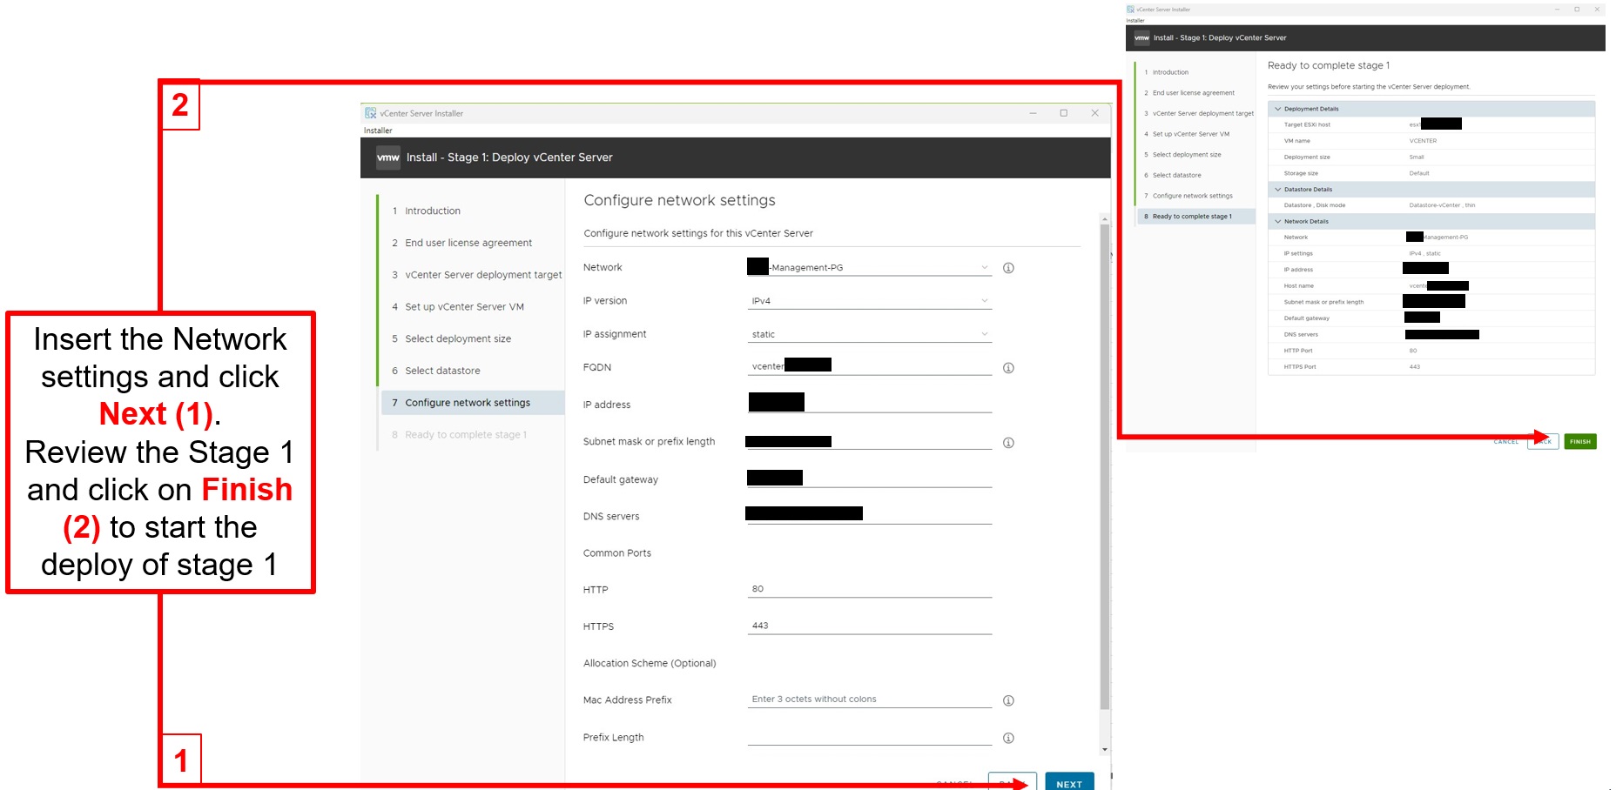
Task: Click the FQDN input field
Action: pyautogui.click(x=869, y=366)
